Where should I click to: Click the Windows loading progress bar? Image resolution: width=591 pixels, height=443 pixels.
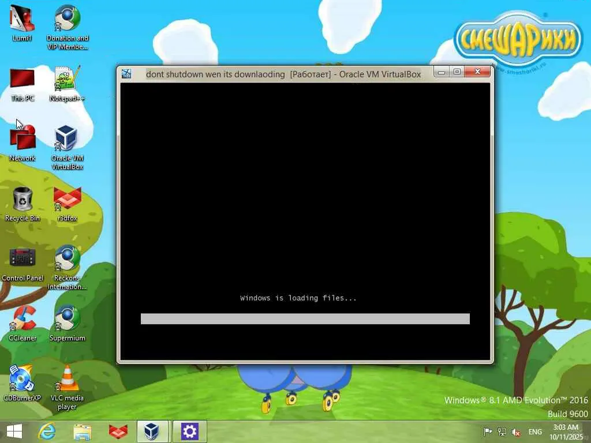tap(305, 318)
